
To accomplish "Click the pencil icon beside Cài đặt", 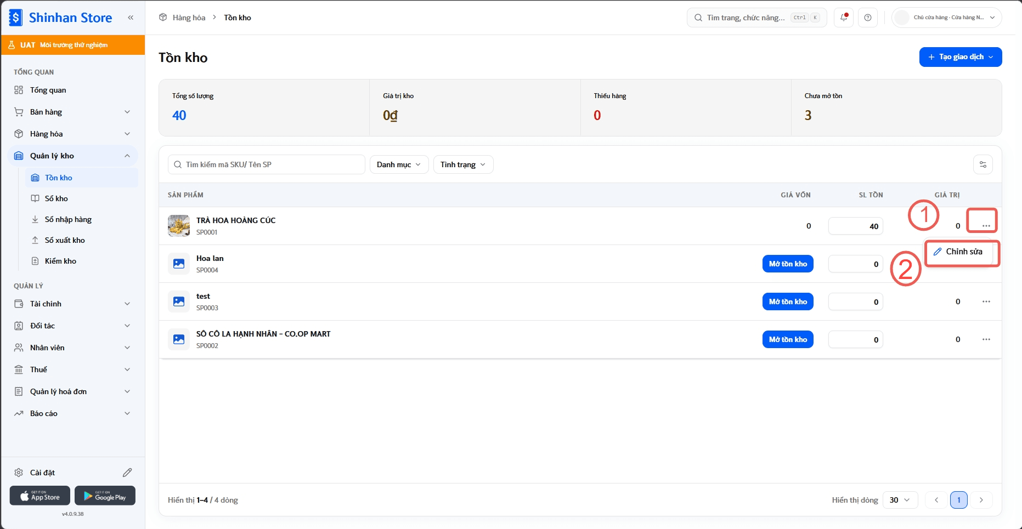I will 127,473.
